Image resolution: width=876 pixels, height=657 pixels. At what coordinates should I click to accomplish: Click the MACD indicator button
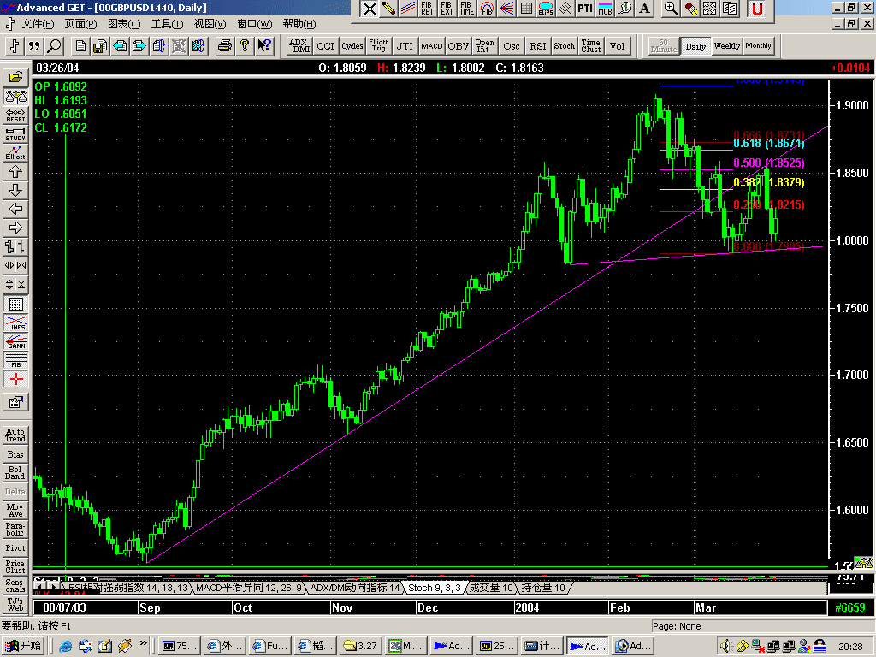pos(432,46)
